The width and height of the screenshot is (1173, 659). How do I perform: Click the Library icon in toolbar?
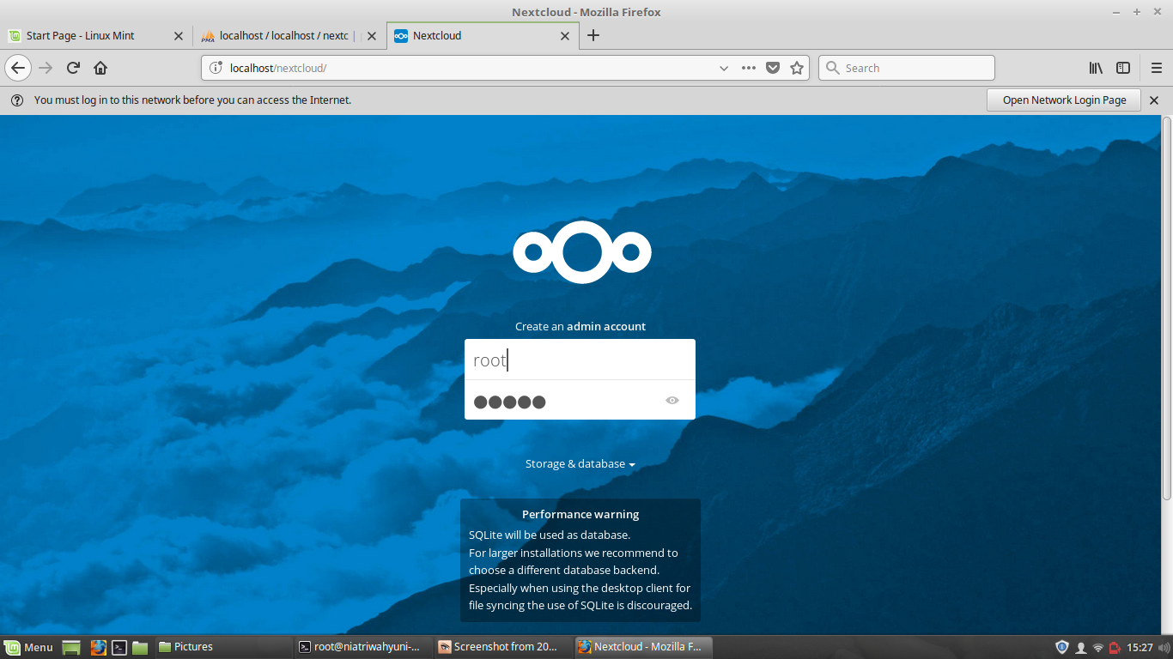1095,67
